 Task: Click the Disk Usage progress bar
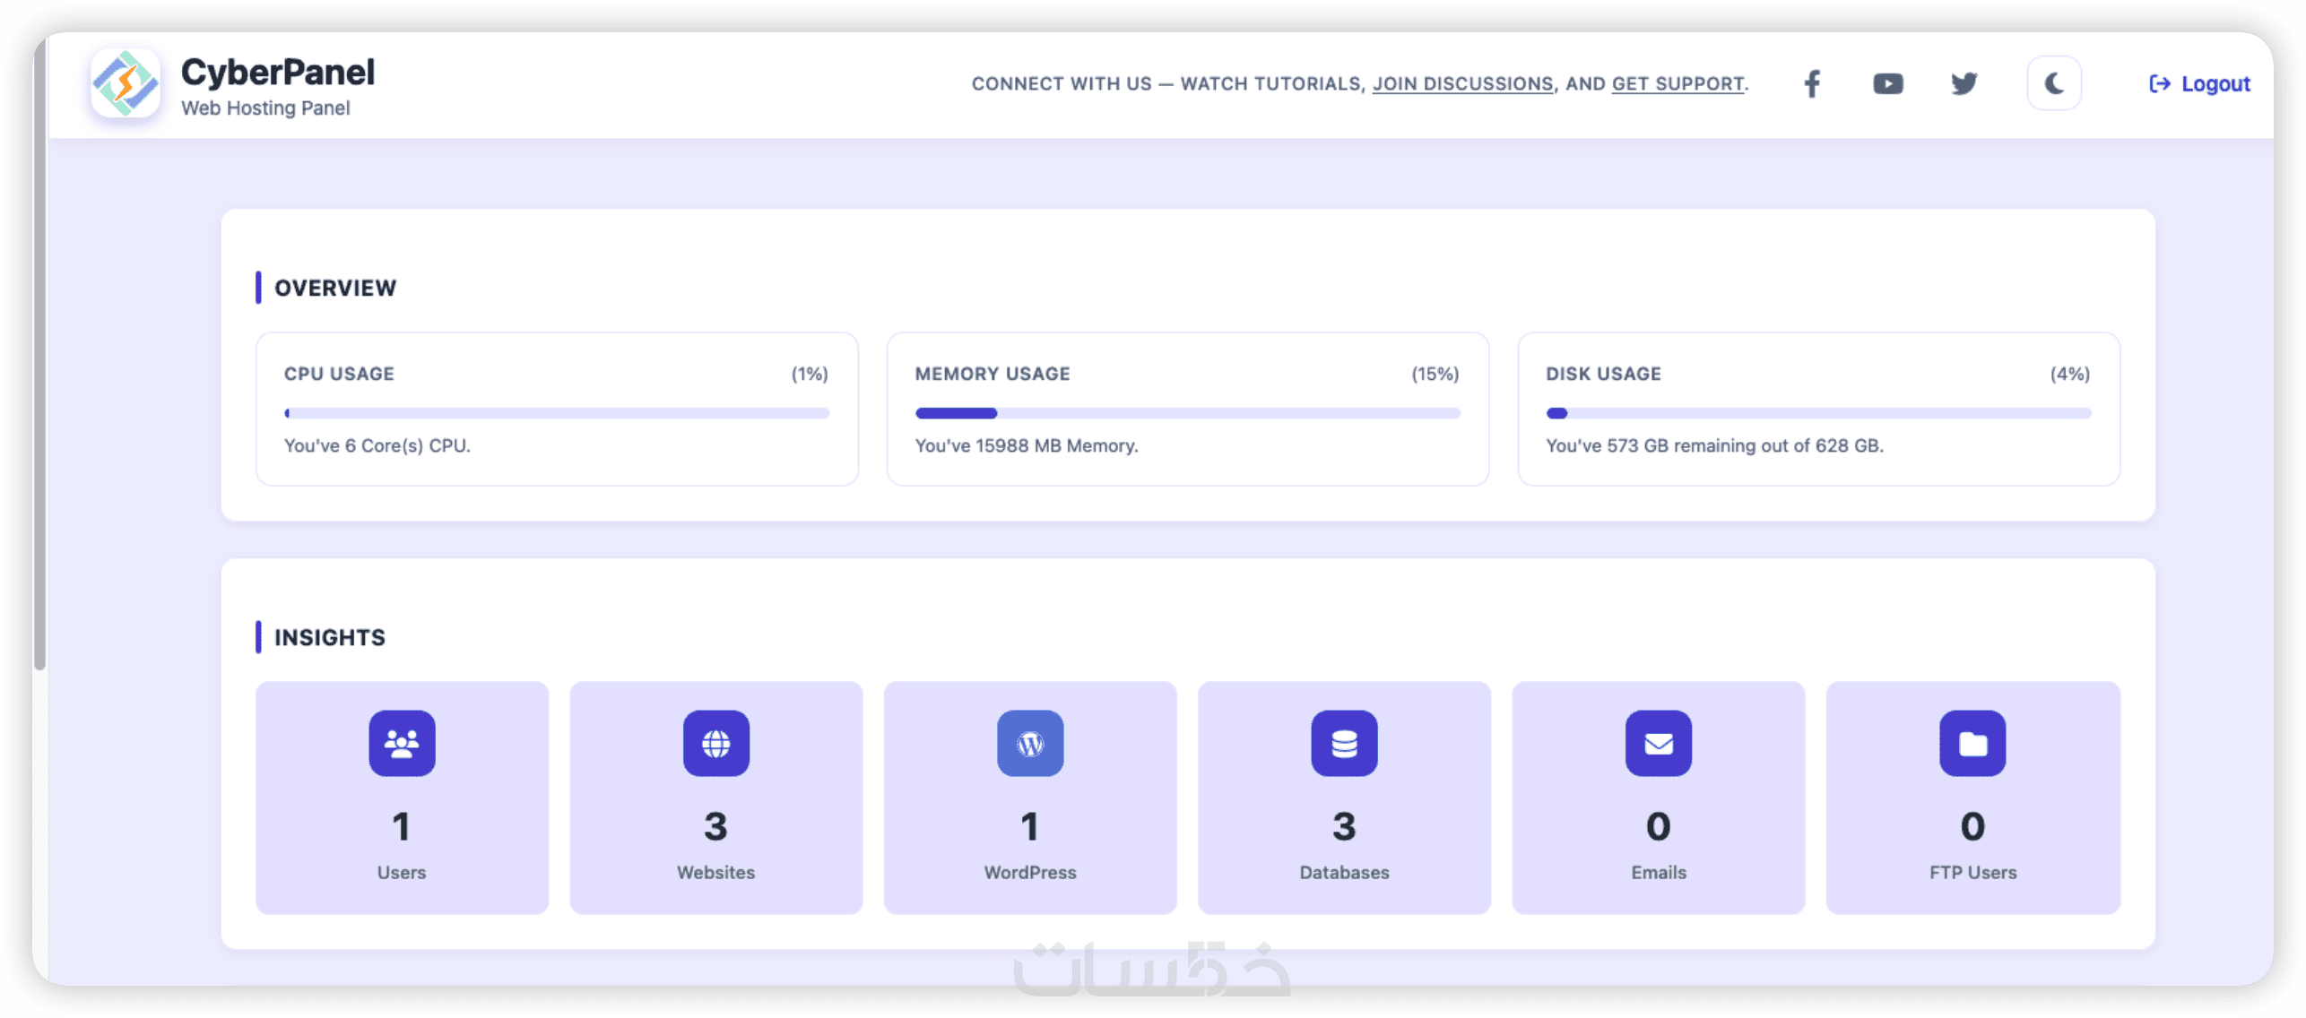coord(1818,413)
